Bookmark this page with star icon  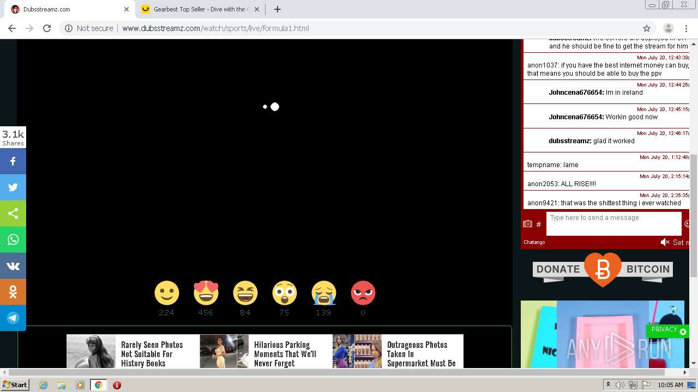click(647, 28)
